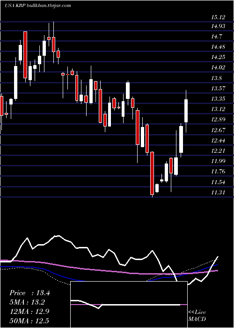Click the '<<Live MACD' label
234x328 pixels.
197,316
